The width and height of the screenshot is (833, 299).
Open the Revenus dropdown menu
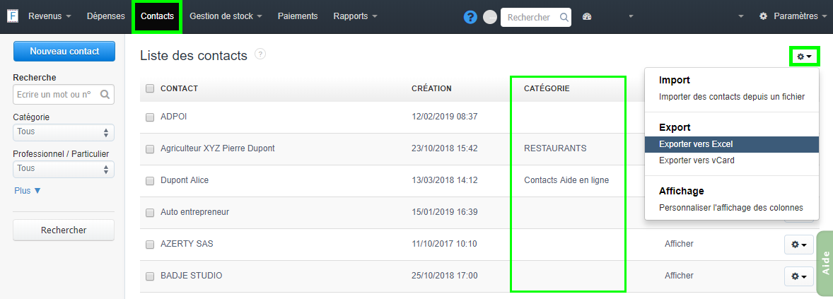click(x=49, y=16)
